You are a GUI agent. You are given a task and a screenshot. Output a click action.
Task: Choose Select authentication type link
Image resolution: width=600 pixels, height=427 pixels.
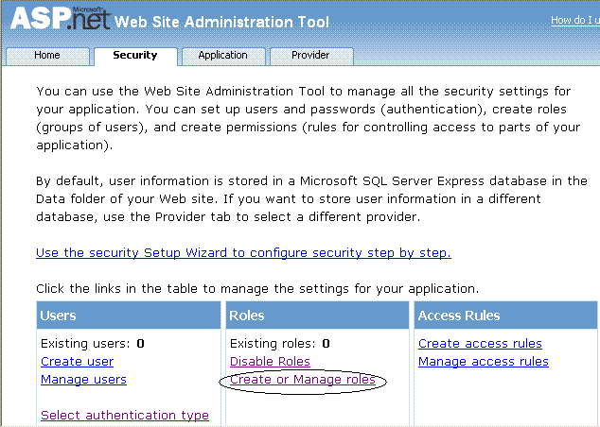125,416
